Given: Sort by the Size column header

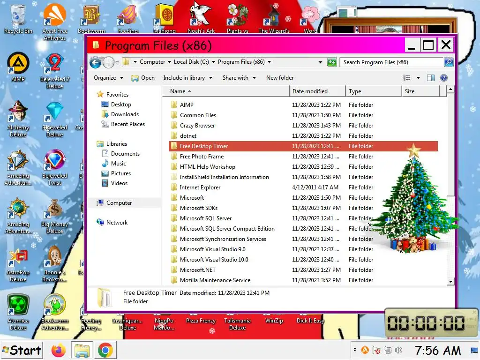Looking at the screenshot, I should (421, 91).
